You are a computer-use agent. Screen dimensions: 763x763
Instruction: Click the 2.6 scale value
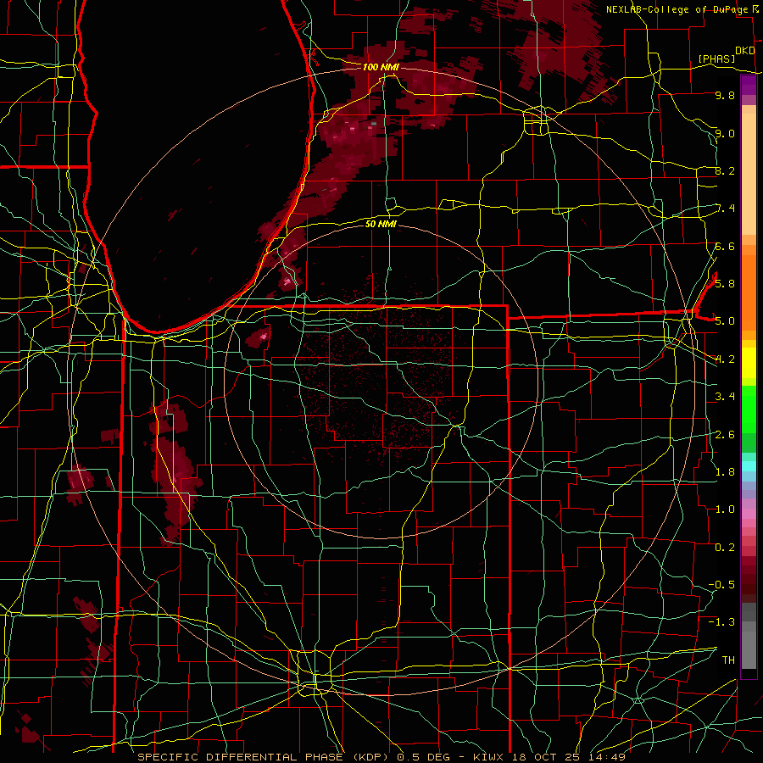725,434
